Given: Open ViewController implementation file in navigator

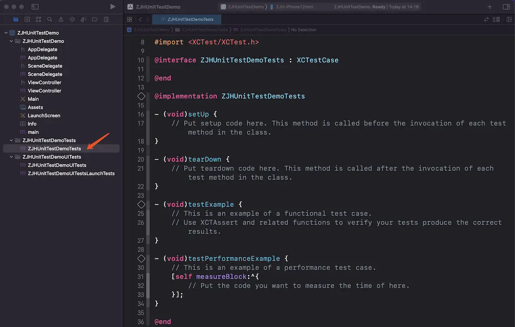Looking at the screenshot, I should point(44,91).
